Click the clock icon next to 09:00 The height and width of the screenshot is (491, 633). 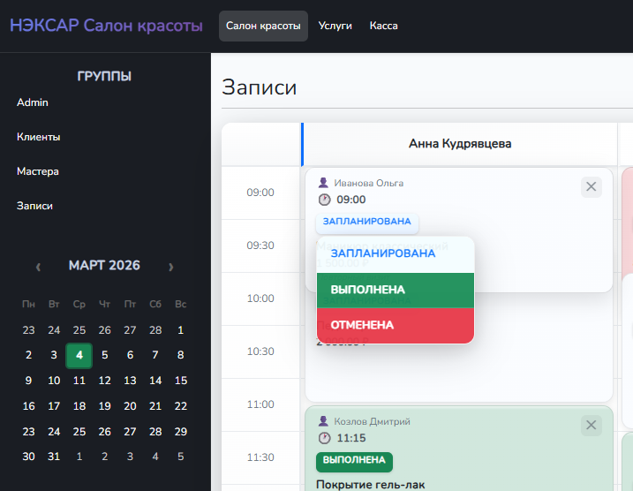click(x=324, y=200)
